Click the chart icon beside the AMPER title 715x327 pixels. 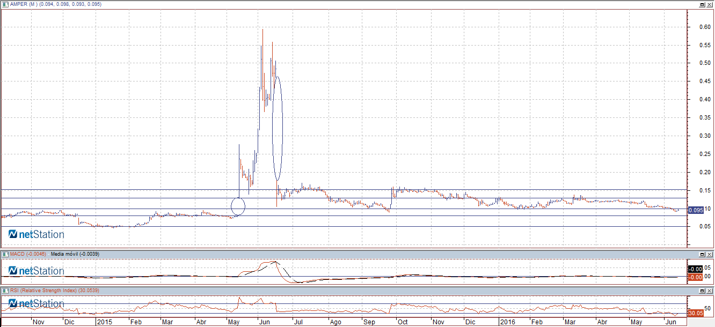click(x=5, y=4)
